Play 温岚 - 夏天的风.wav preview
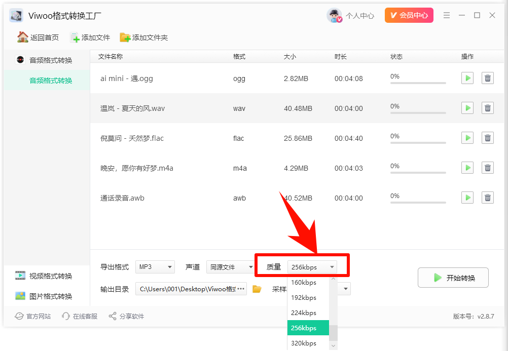 click(x=467, y=108)
